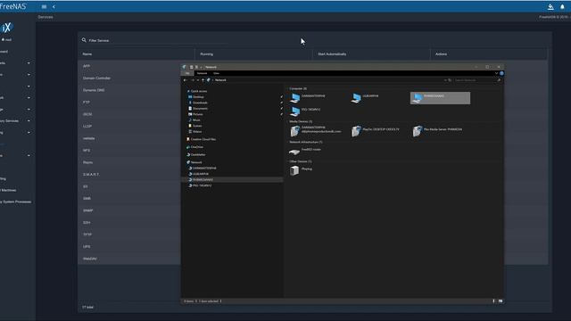Viewport: 571px width, 321px height.
Task: Select the Plex Media Server device icon
Action: tap(418, 131)
